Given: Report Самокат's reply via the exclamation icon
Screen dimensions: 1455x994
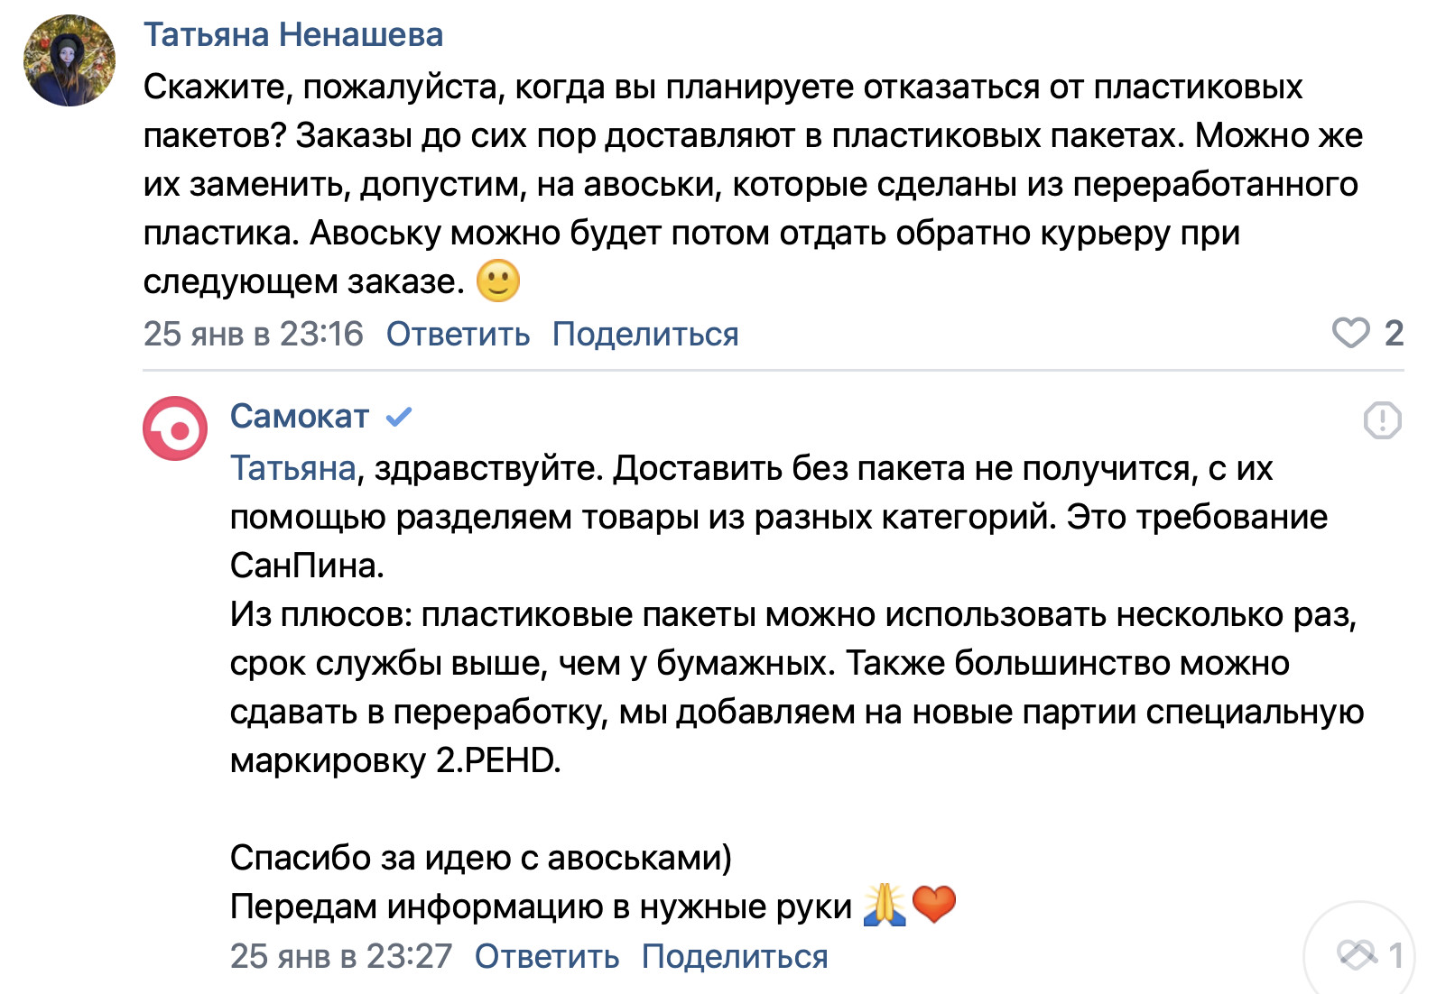Looking at the screenshot, I should point(1382,419).
